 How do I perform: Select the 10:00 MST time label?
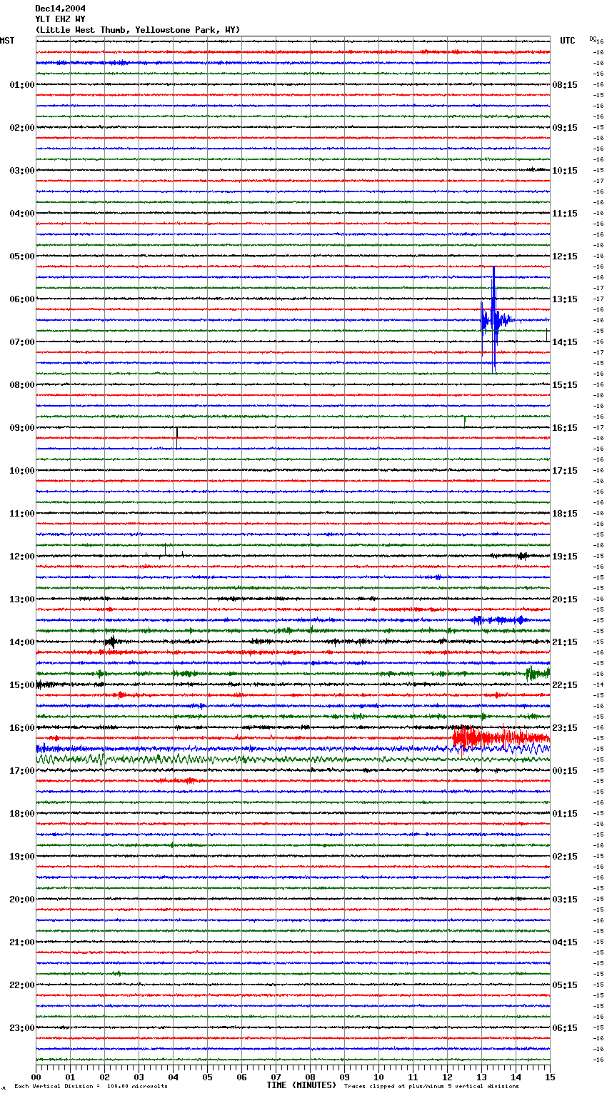coord(22,471)
